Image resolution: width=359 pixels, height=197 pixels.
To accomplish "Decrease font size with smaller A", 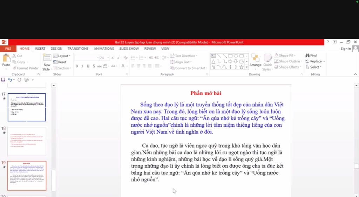I will [x=118, y=58].
